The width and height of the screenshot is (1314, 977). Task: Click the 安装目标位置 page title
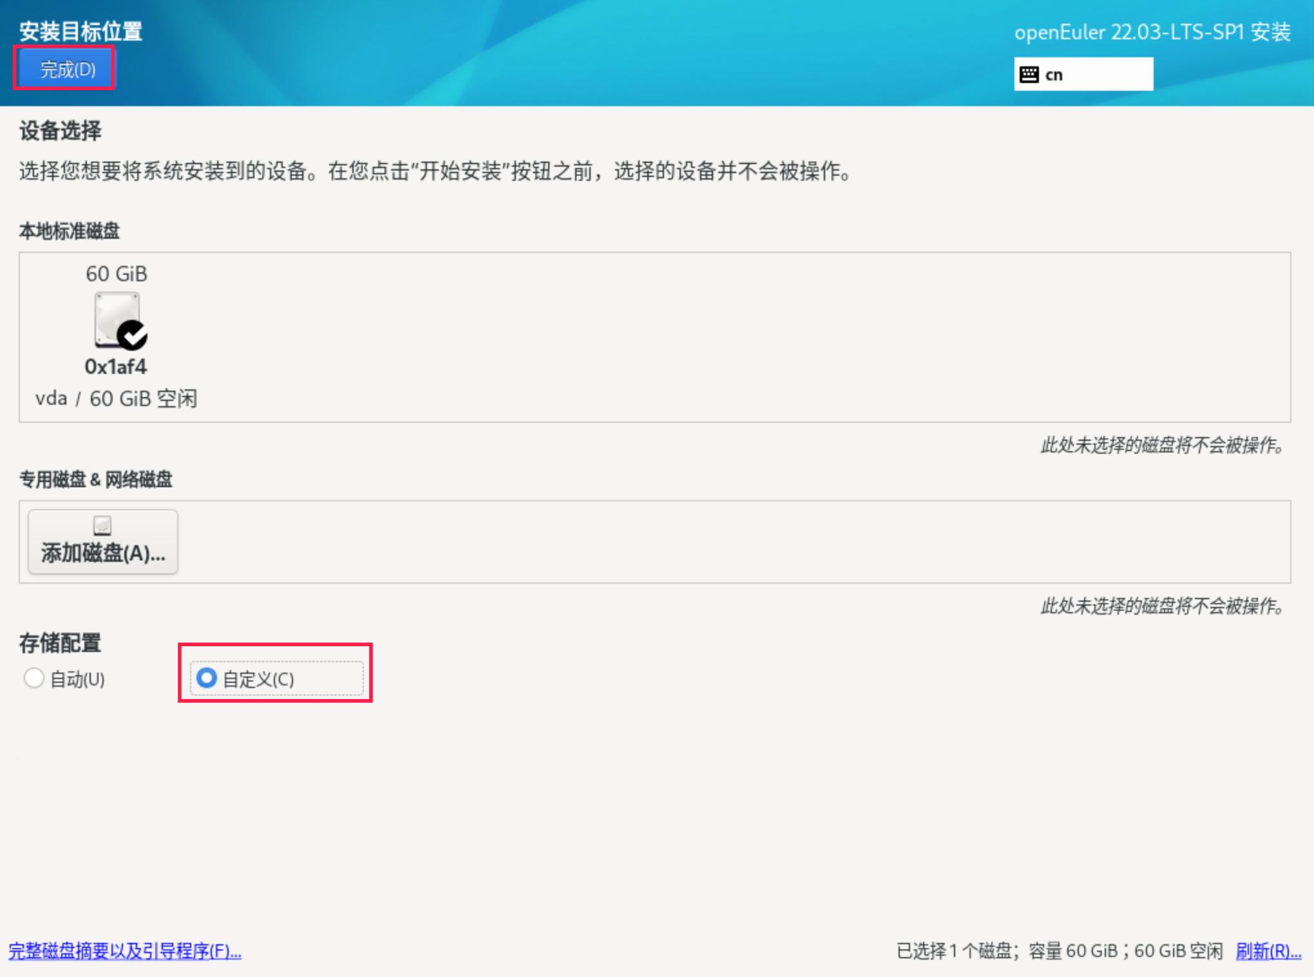(81, 31)
